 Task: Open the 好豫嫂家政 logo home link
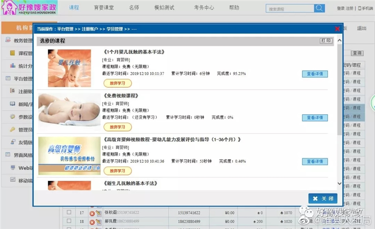(29, 7)
